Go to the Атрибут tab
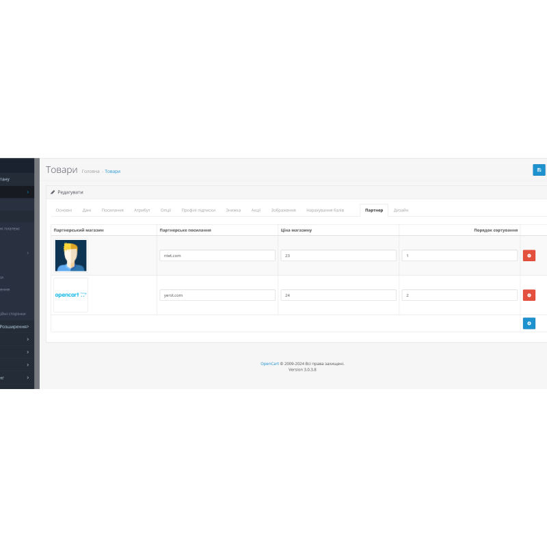Viewport: 547px width, 547px height. pyautogui.click(x=142, y=210)
